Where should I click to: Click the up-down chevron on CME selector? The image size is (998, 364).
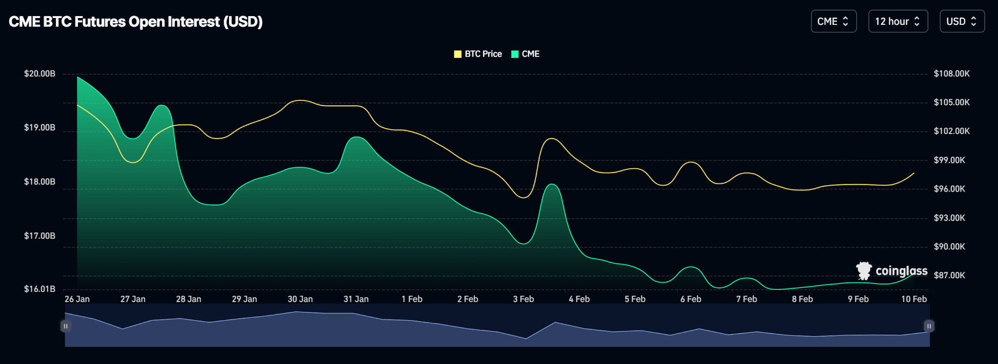pos(845,21)
